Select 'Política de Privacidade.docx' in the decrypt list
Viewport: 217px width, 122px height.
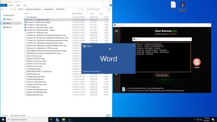point(150,46)
